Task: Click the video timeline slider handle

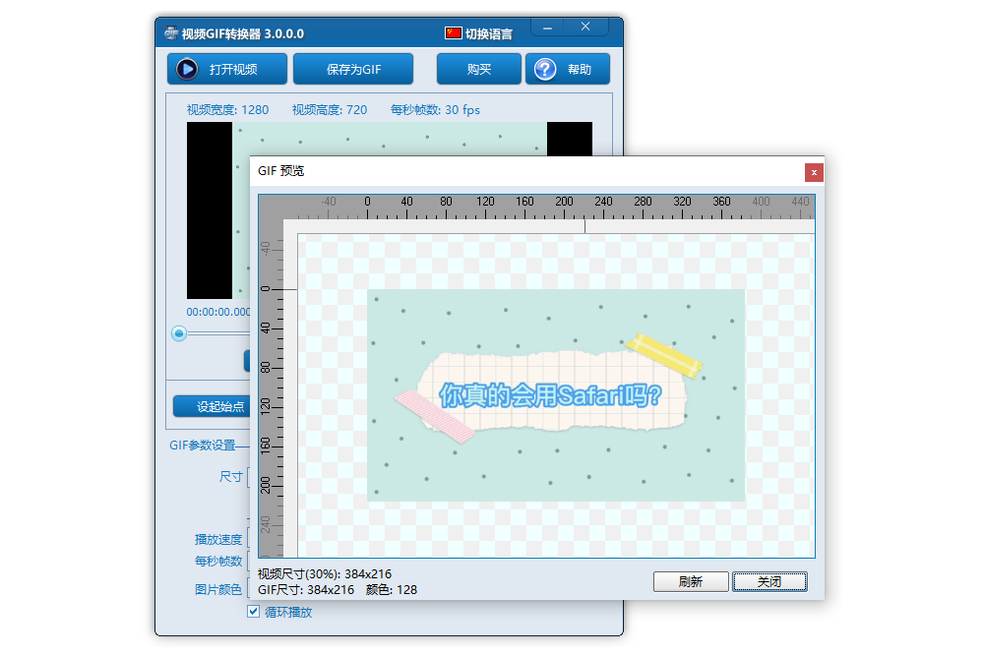Action: (x=179, y=333)
